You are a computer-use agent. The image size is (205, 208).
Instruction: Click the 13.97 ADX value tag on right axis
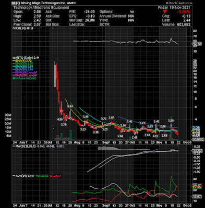point(197,197)
